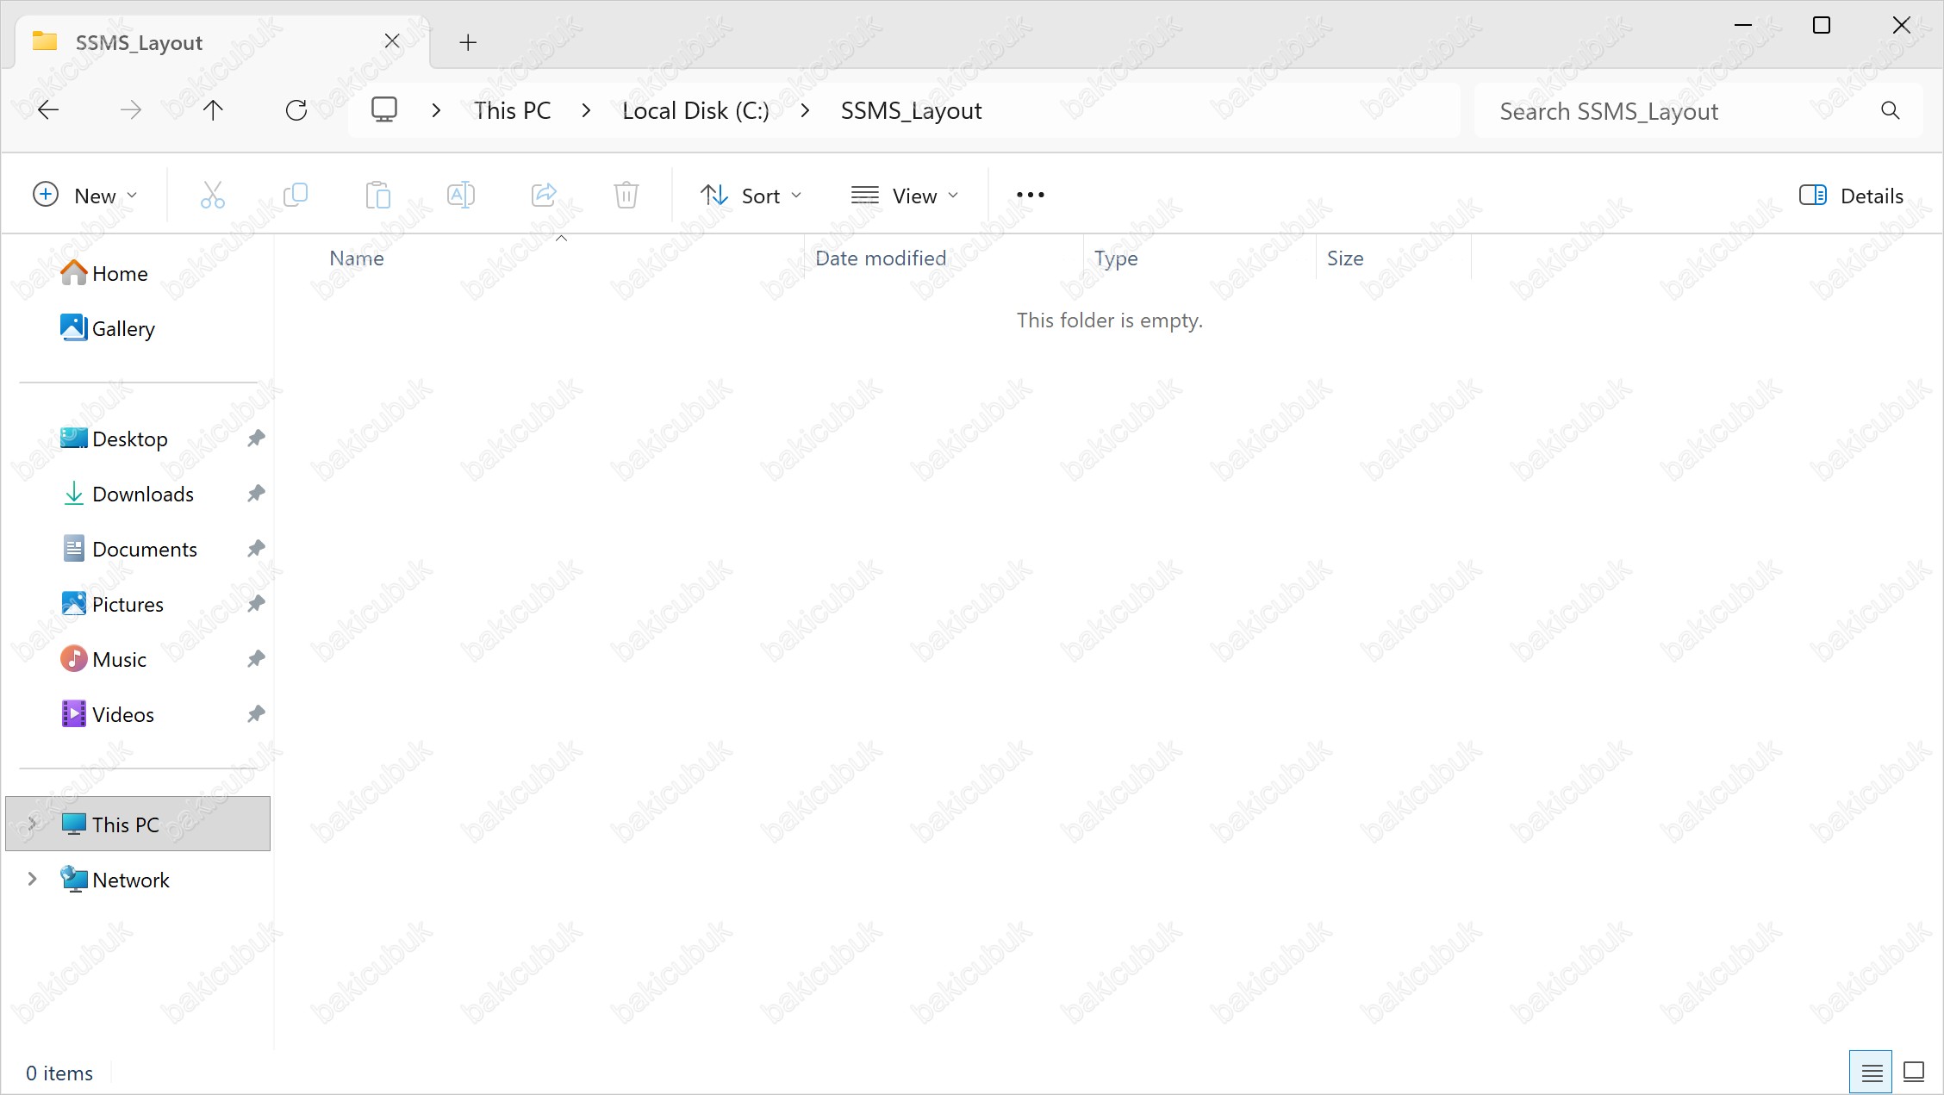Expand the Network tree node

(x=32, y=880)
